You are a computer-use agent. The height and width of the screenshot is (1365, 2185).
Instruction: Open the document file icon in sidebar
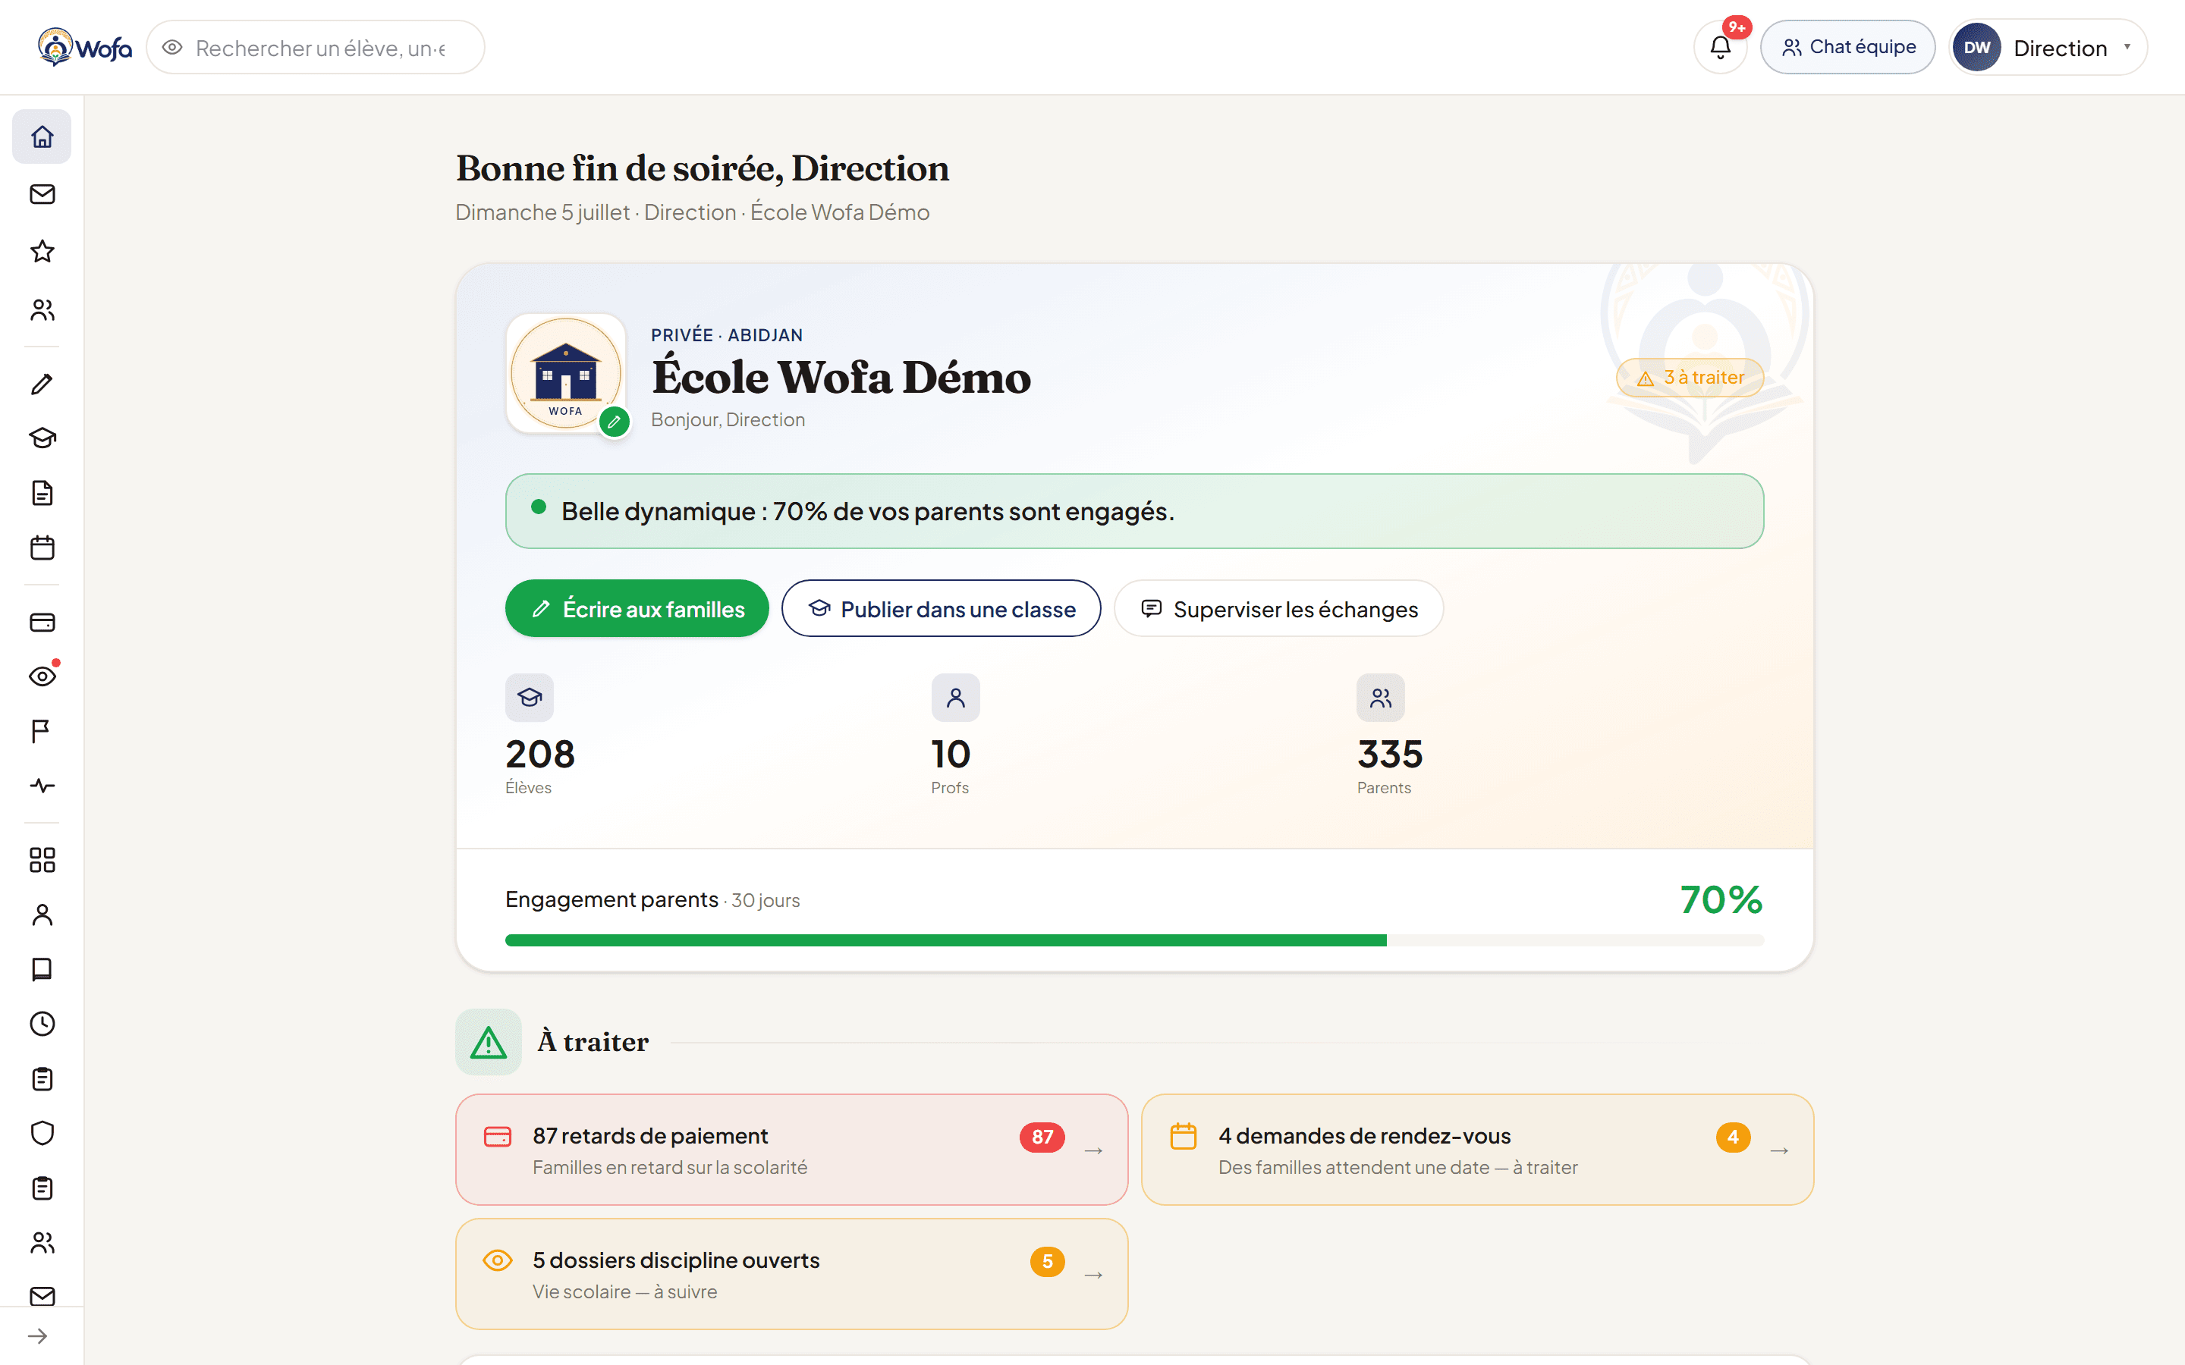42,493
